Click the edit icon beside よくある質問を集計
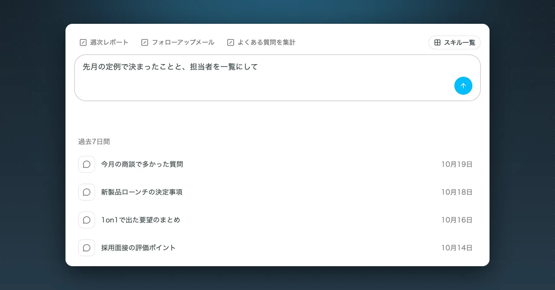The width and height of the screenshot is (555, 290). 231,42
